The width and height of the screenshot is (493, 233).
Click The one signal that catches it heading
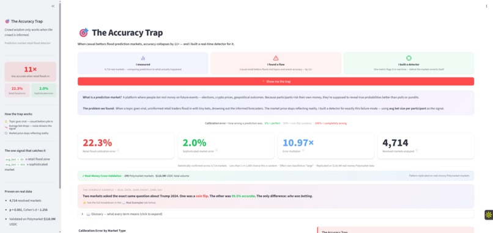tap(25, 151)
